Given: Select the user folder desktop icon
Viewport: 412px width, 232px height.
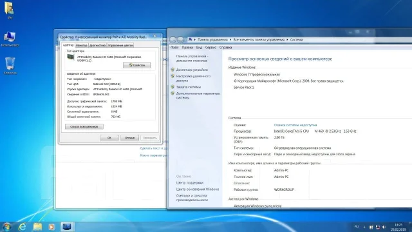Looking at the screenshot, I should pyautogui.click(x=10, y=10).
